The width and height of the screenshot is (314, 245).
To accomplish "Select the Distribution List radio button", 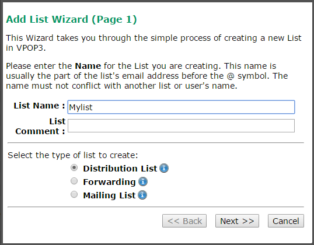I will (x=74, y=167).
